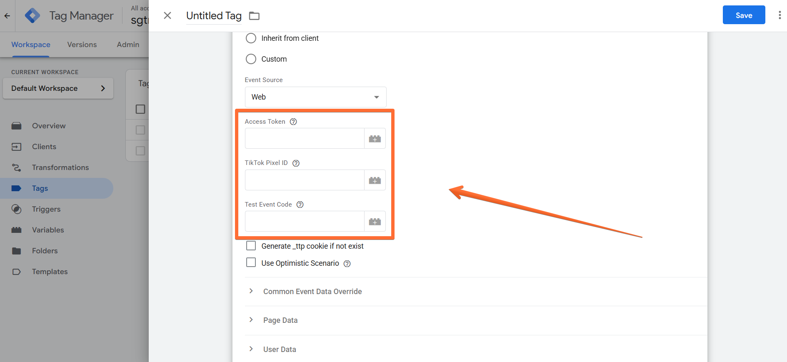This screenshot has height=362, width=787.
Task: Click the Test Event Code help icon
Action: 300,205
